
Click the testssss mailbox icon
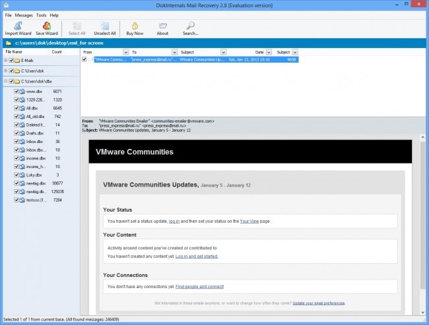click(22, 200)
